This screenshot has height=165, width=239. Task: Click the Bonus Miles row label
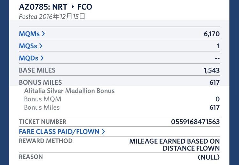41,82
